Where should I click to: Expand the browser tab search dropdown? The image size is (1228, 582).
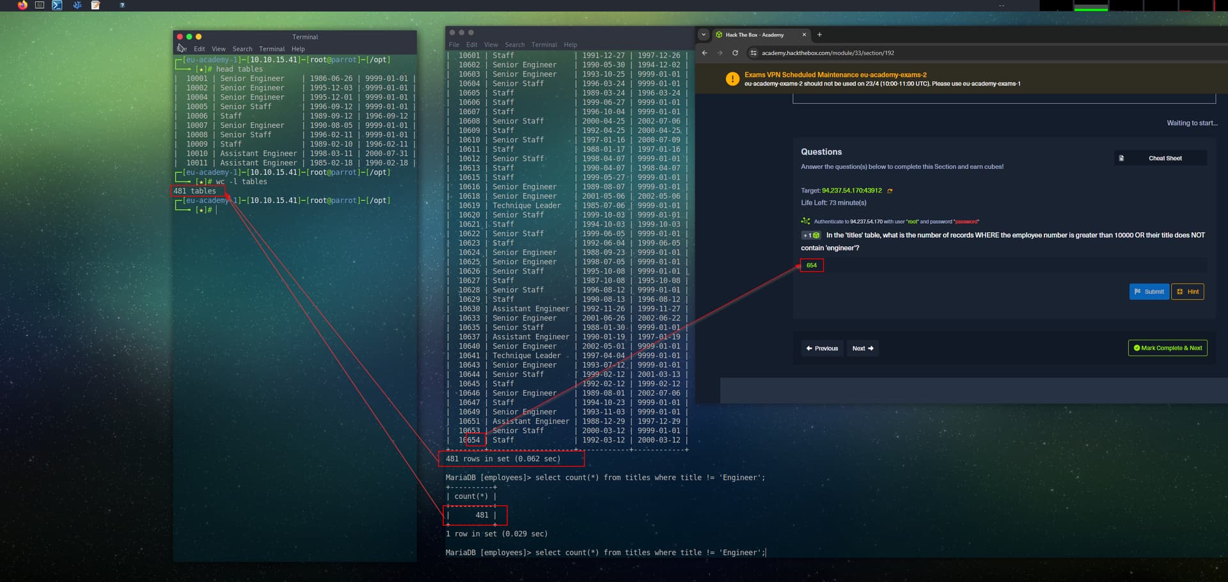704,35
